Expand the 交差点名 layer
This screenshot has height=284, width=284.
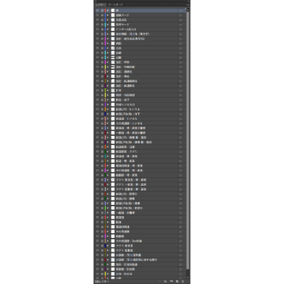(x=108, y=20)
